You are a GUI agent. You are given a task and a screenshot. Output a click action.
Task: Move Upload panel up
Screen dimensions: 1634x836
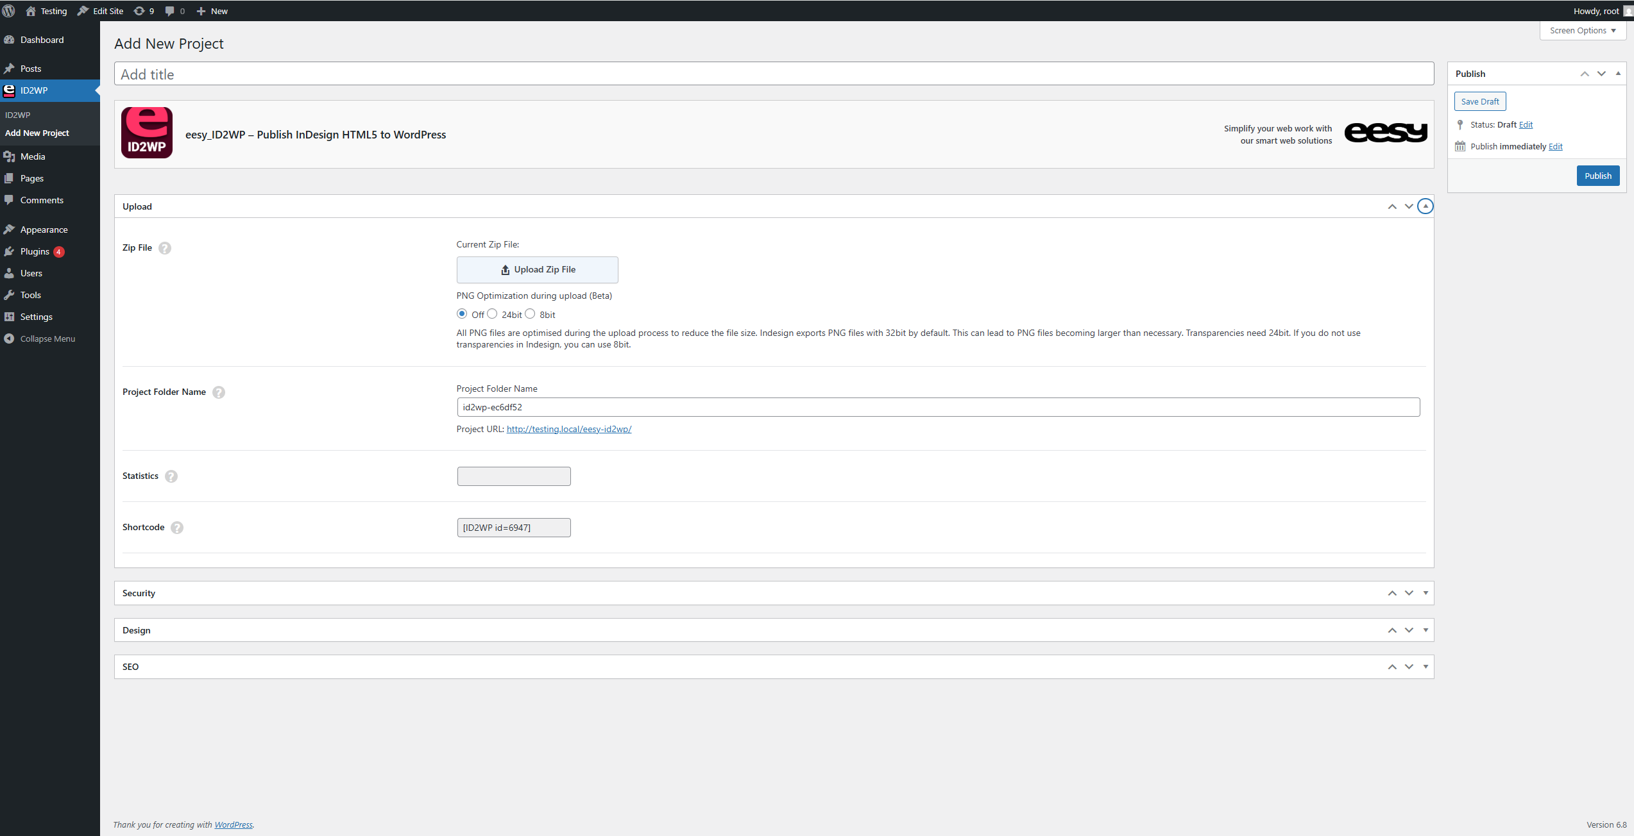1392,206
